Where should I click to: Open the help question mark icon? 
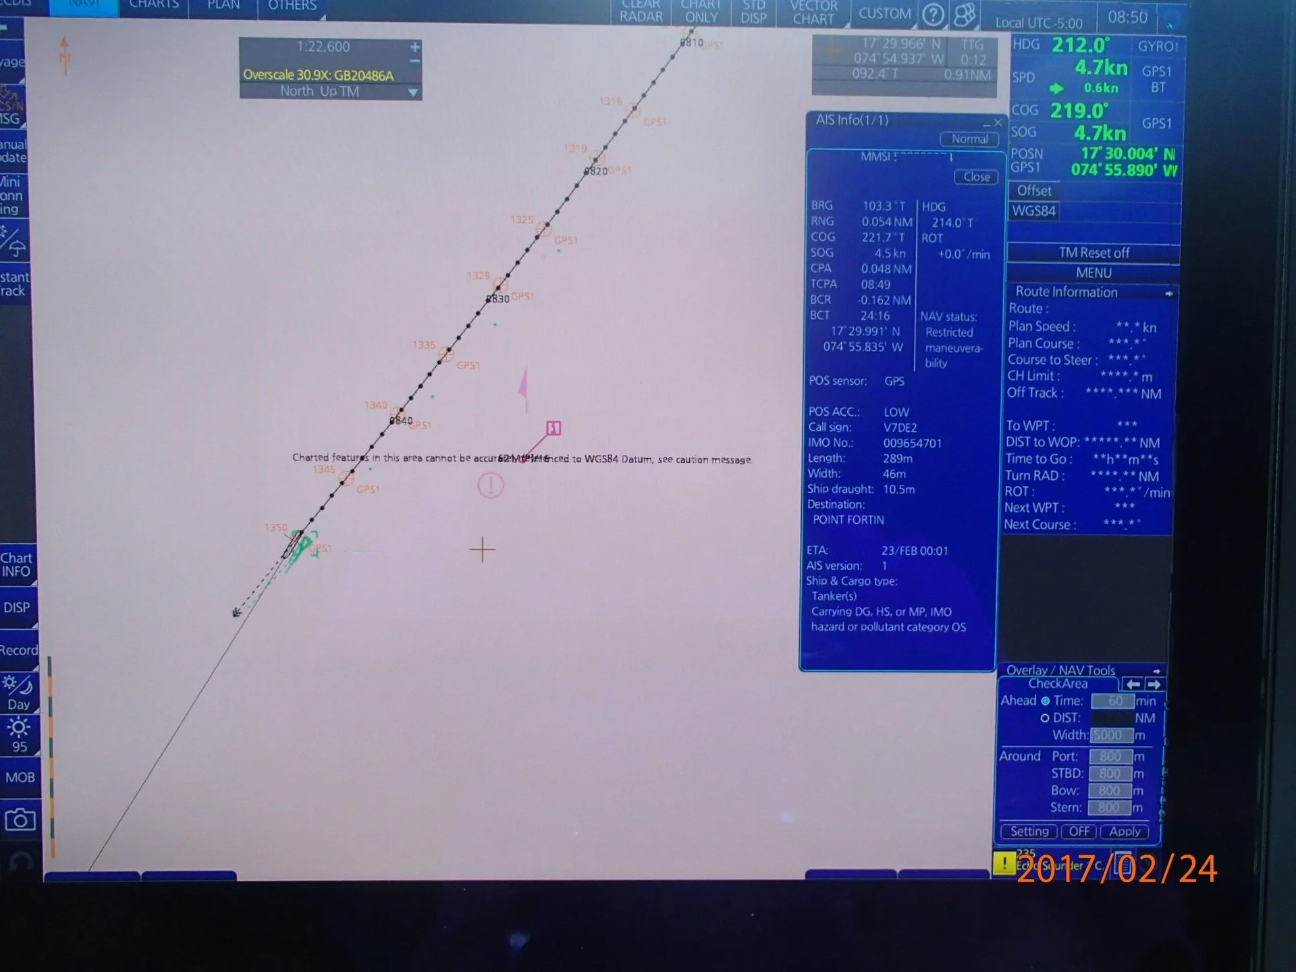(x=933, y=14)
